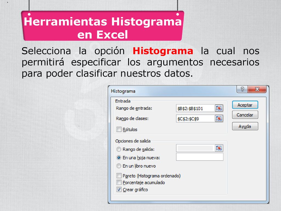Click the Histograma dialog title
This screenshot has width=281, height=211.
click(x=123, y=91)
